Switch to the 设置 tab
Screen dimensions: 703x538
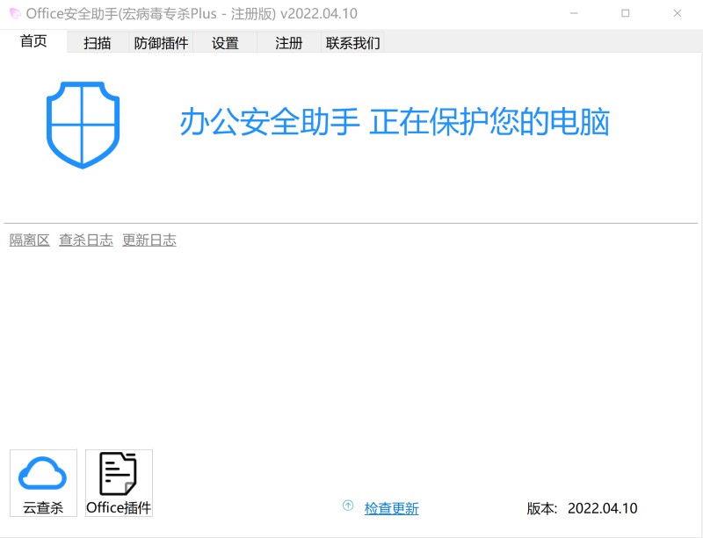[223, 43]
